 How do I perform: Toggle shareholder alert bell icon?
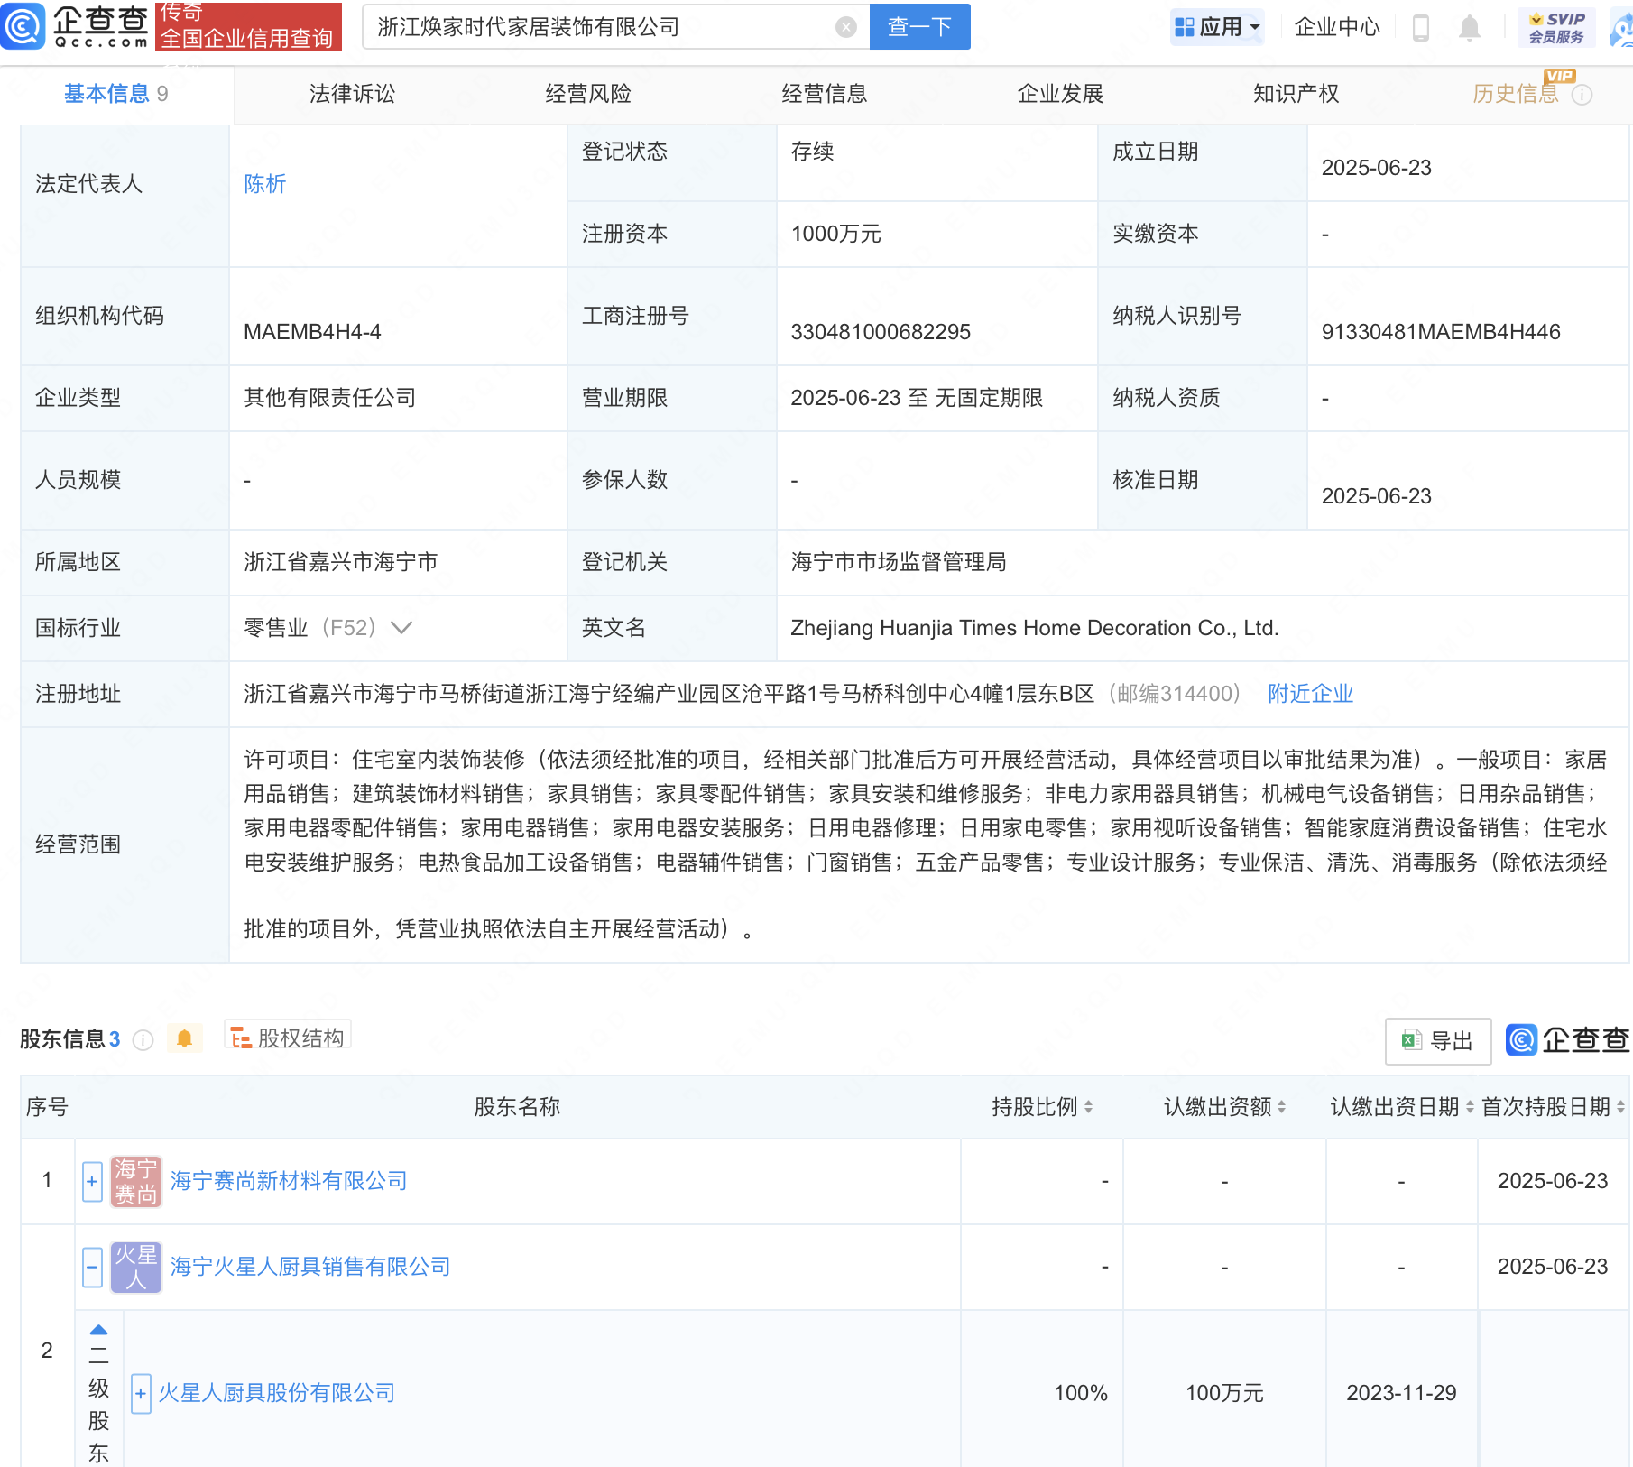coord(185,1038)
